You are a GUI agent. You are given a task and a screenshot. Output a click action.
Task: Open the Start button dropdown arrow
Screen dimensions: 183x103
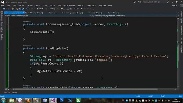(44, 9)
